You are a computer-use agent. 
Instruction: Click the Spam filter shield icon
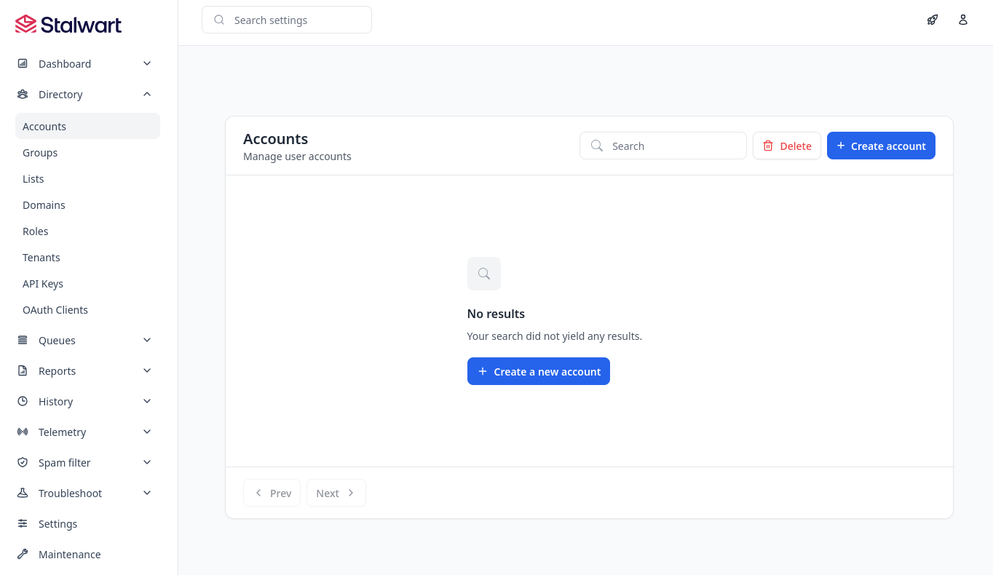[23, 462]
